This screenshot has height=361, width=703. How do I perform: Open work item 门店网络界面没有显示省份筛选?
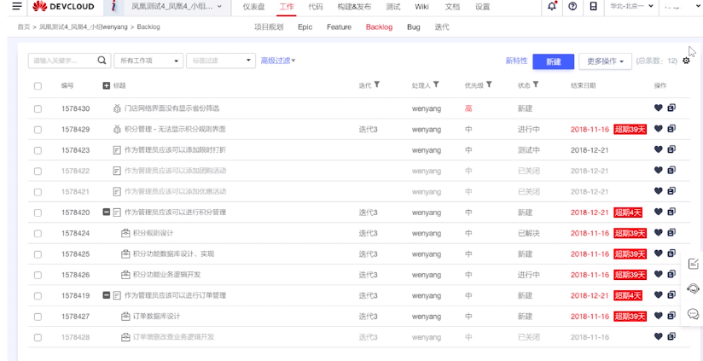[171, 108]
